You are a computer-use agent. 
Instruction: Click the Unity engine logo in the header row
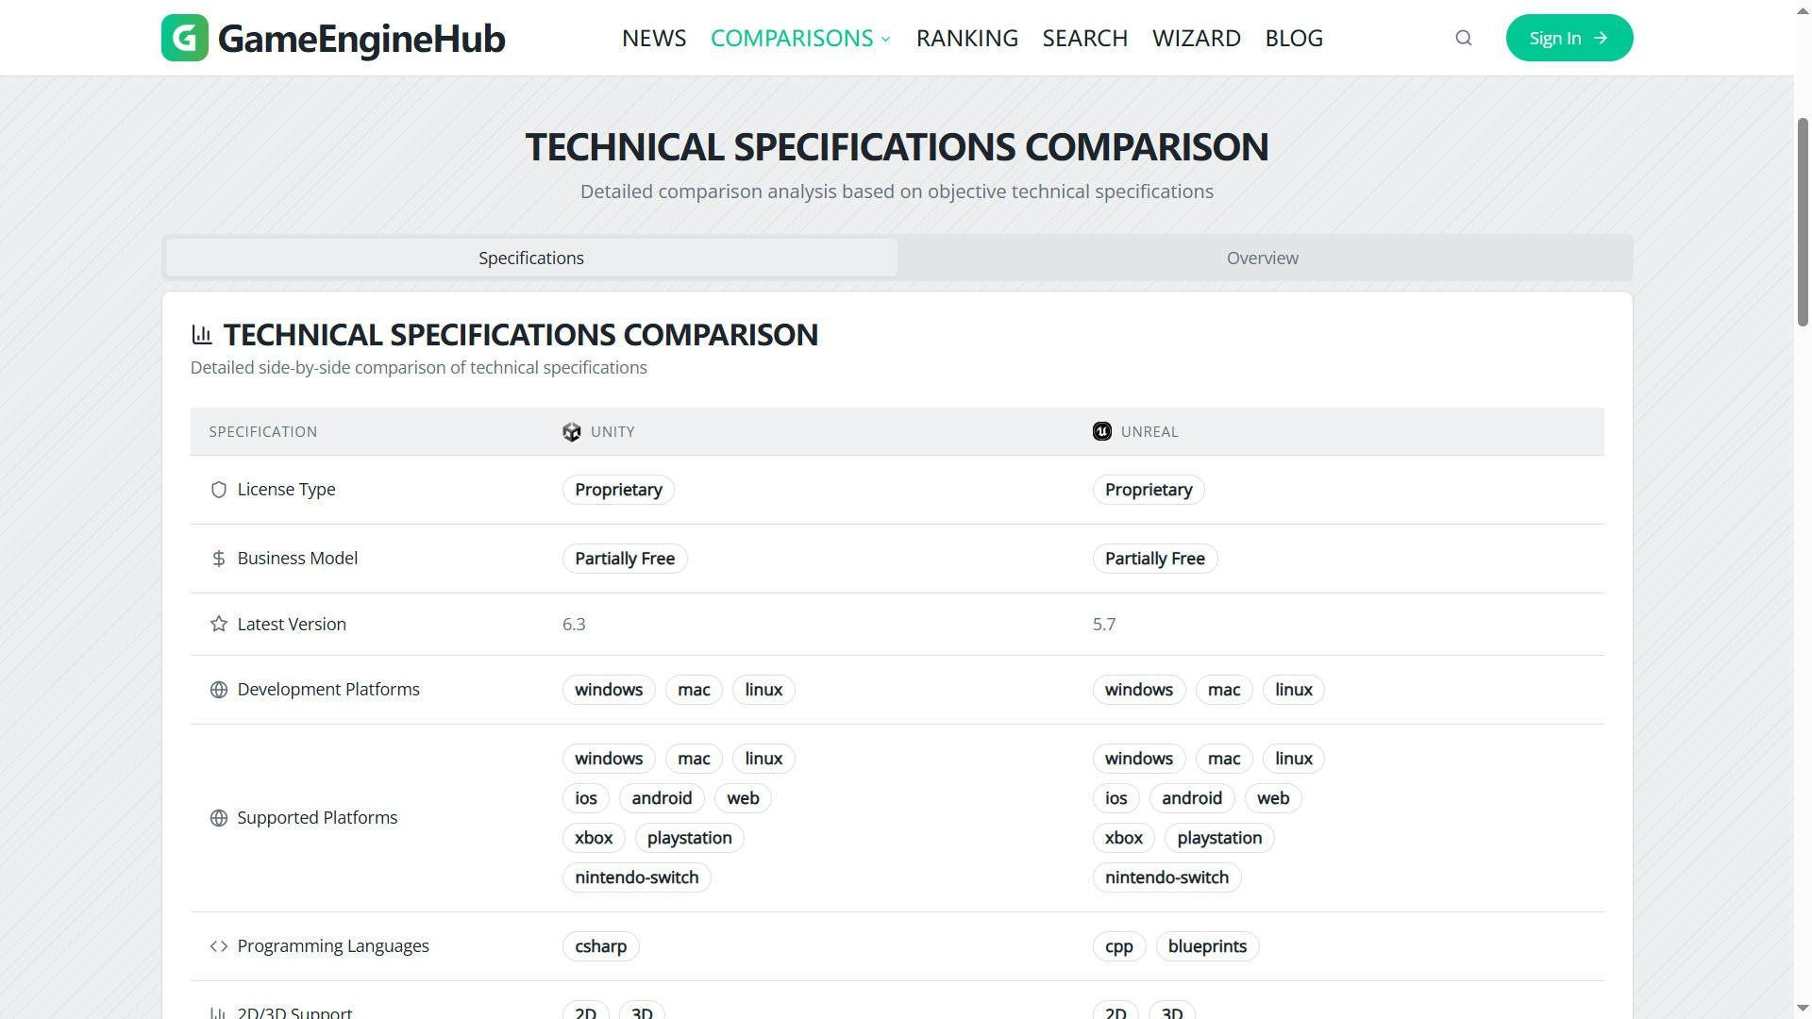571,431
